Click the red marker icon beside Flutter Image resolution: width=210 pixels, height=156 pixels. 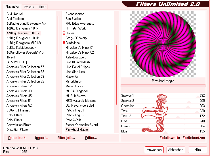pyautogui.click(x=64, y=33)
